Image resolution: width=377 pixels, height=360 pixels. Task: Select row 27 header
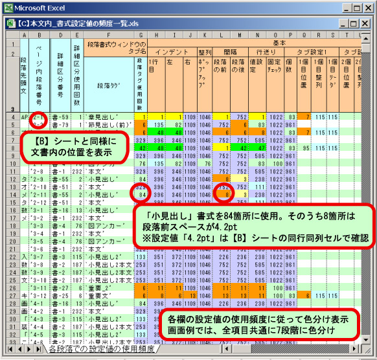[13, 296]
